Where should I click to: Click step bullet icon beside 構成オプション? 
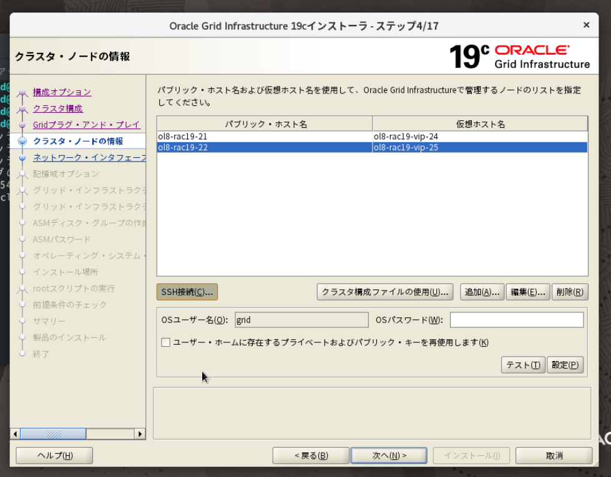(22, 93)
